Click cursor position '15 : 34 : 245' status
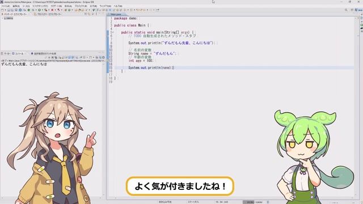 point(222,202)
